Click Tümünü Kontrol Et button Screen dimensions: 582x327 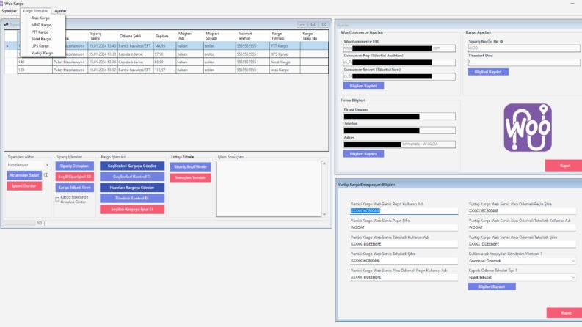[132, 199]
